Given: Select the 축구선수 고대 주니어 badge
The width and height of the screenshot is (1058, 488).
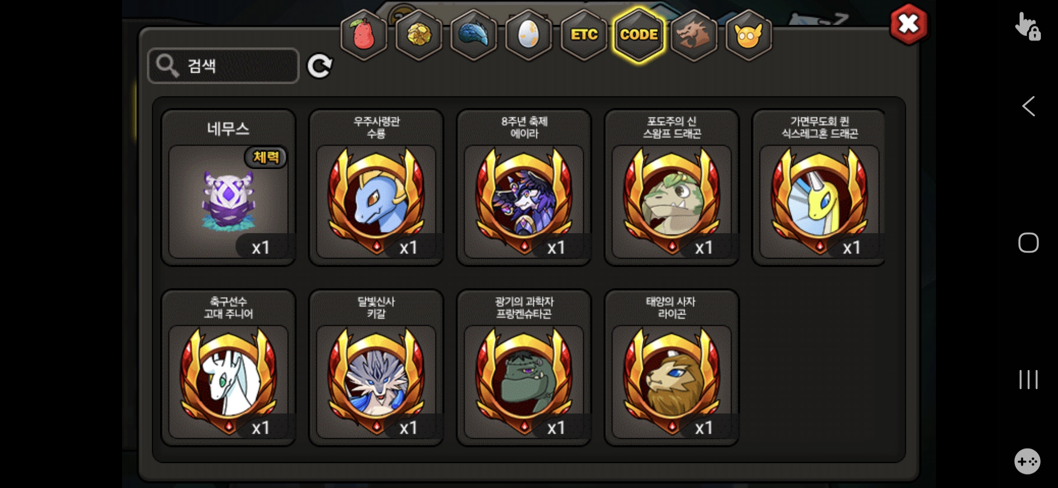Looking at the screenshot, I should pos(228,368).
